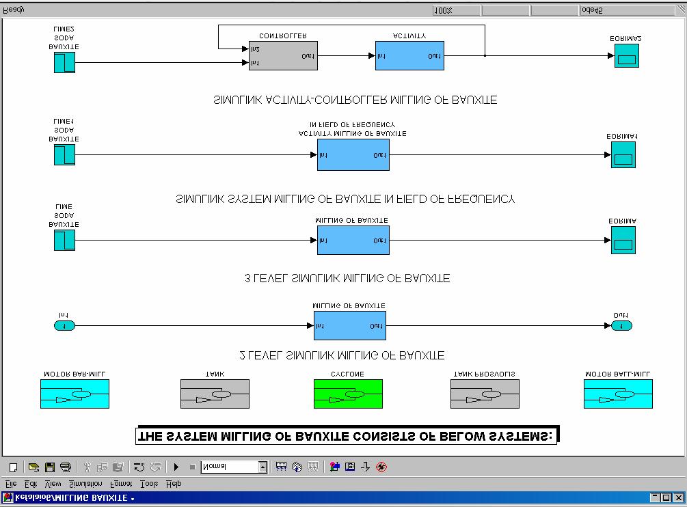Select the TANK PROSVOLIS subsystem block
The image size is (687, 507).
click(x=485, y=394)
